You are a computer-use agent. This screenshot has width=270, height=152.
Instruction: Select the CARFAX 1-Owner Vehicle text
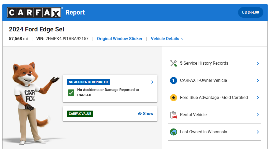[203, 80]
